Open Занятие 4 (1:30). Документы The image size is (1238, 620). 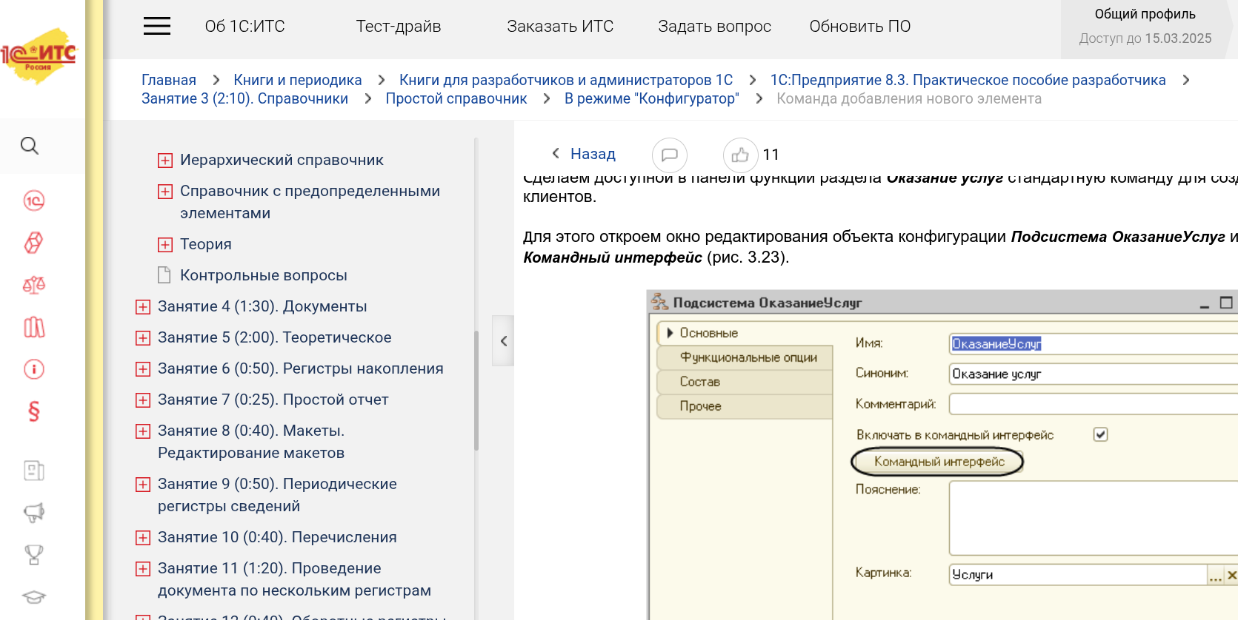262,306
